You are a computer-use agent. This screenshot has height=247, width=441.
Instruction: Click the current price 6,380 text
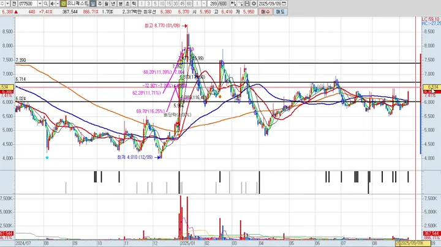(7, 12)
